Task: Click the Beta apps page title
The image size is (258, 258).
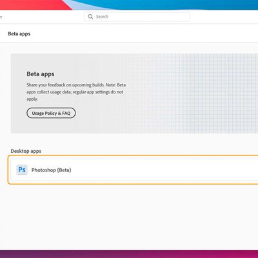Action: pos(19,34)
